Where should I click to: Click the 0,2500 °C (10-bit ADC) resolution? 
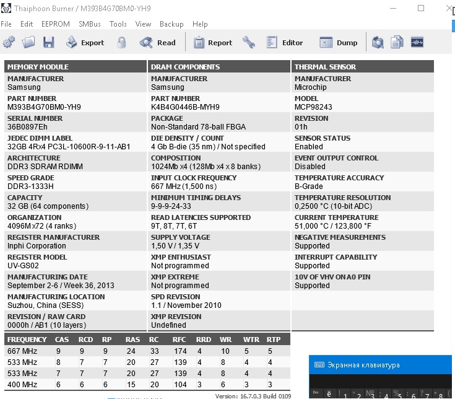click(x=333, y=206)
